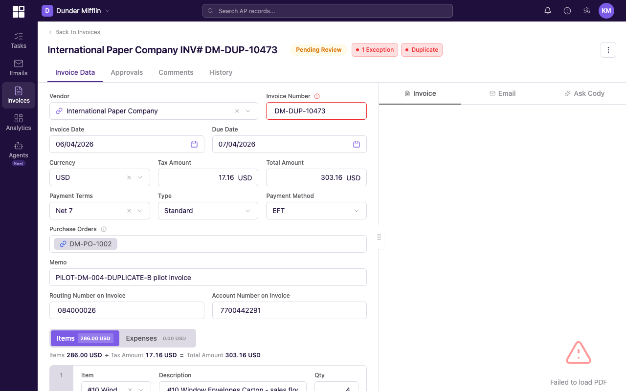Select the Email preview tab
The height and width of the screenshot is (391, 626).
502,93
